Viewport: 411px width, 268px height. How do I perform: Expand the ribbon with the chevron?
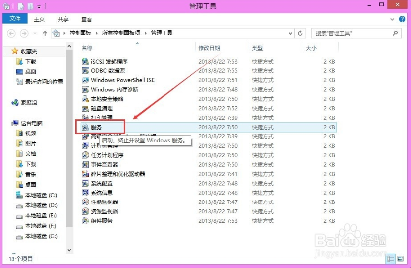393,19
